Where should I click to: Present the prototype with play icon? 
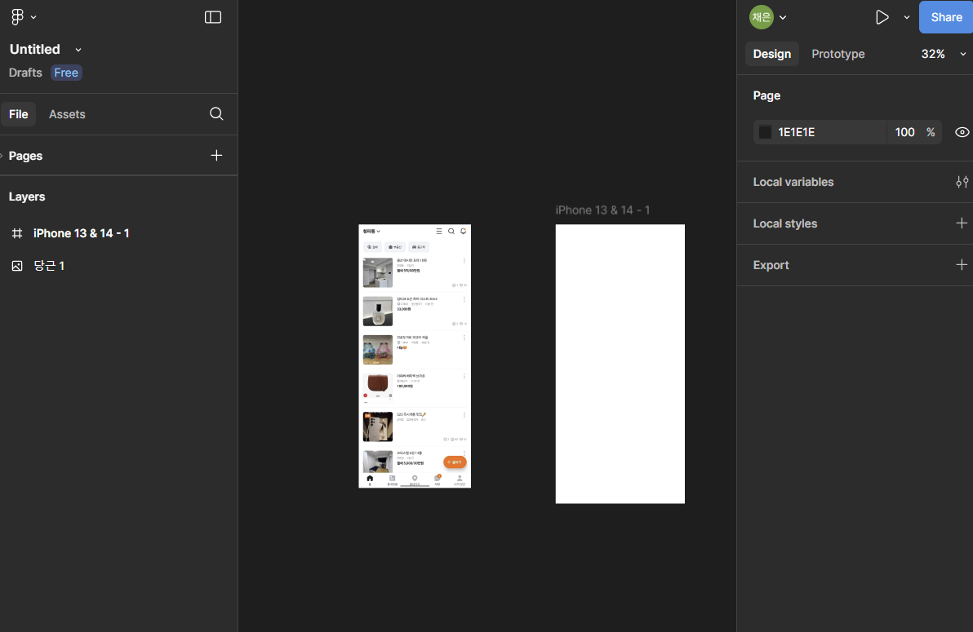coord(882,17)
